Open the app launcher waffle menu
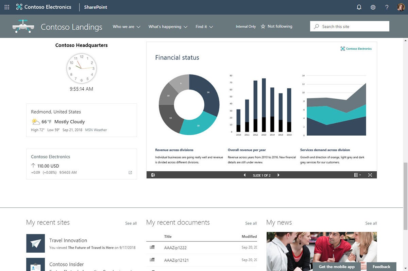This screenshot has width=408, height=271. (7, 7)
